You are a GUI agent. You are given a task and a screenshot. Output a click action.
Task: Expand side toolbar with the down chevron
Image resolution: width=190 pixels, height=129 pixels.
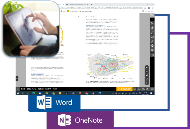click(x=152, y=85)
